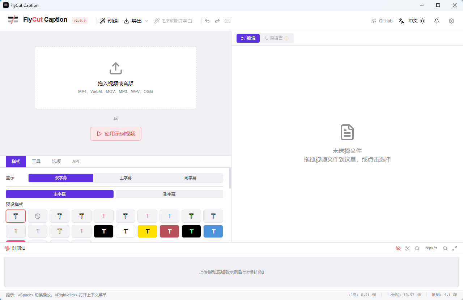The image size is (463, 300).
Task: Open the GitHub link
Action: [x=382, y=21]
